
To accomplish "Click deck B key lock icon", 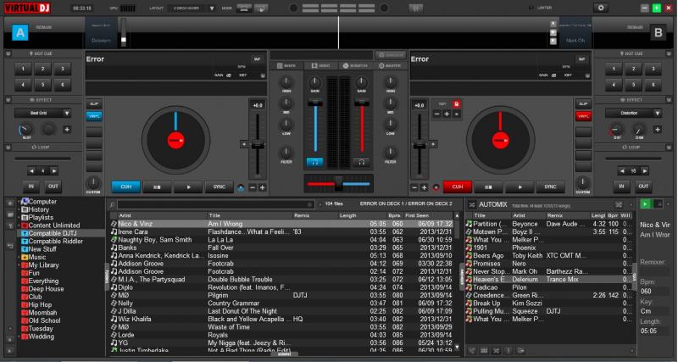I will coord(456,104).
